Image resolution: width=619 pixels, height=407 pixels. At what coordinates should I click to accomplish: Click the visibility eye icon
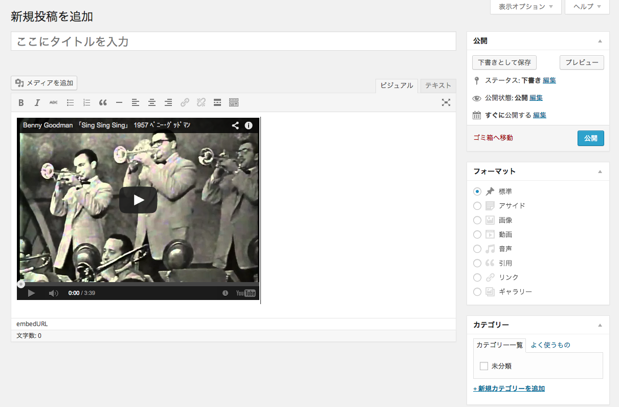tap(477, 98)
